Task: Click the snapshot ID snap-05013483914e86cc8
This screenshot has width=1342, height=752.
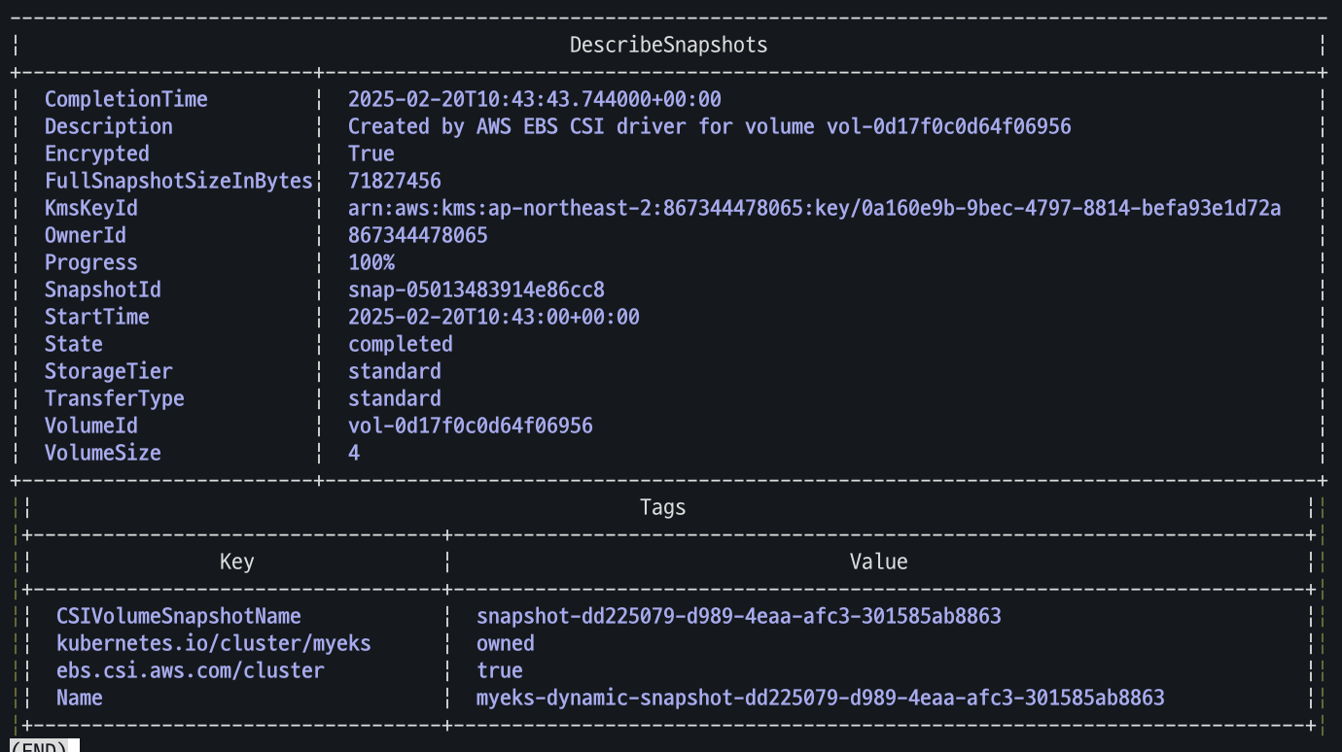Action: [476, 290]
